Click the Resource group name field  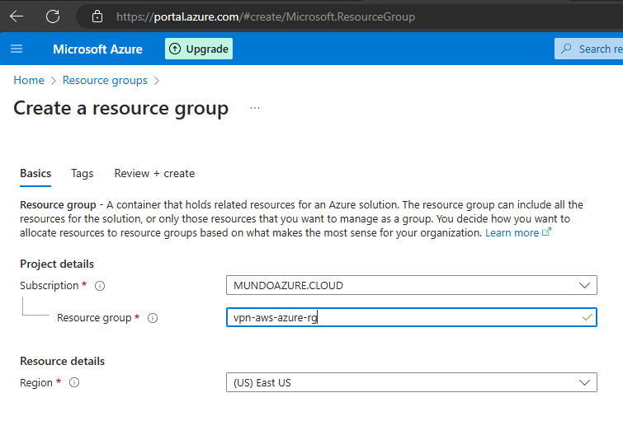(x=412, y=317)
